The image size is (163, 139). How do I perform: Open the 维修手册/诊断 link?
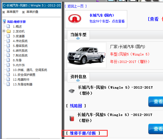click(x=83, y=133)
